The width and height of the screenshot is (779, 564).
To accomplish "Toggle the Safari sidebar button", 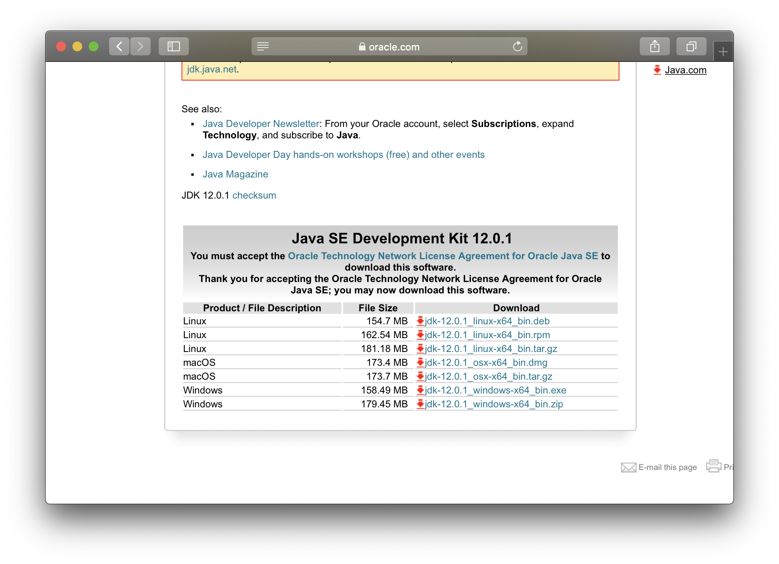I will coord(174,46).
